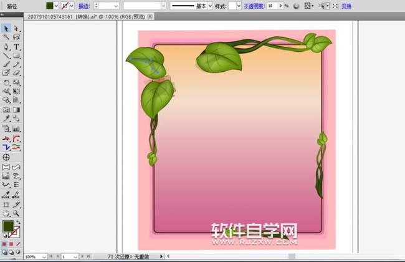Switch to solid Color fill mode

coord(4,244)
